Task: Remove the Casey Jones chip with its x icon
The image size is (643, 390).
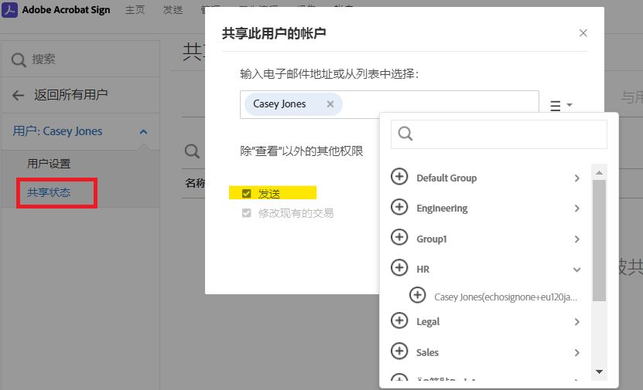Action: click(330, 104)
